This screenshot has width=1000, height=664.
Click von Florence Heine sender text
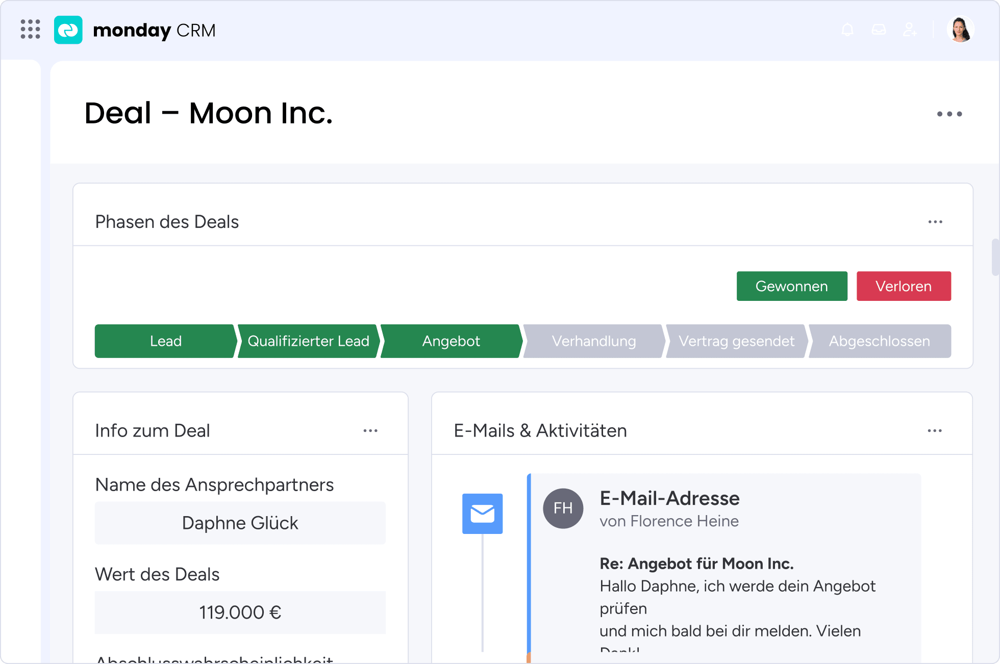click(669, 521)
